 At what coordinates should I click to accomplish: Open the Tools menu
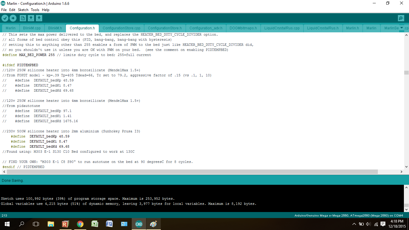pos(35,10)
